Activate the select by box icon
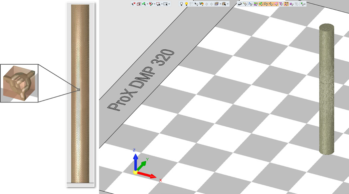 (139, 4)
